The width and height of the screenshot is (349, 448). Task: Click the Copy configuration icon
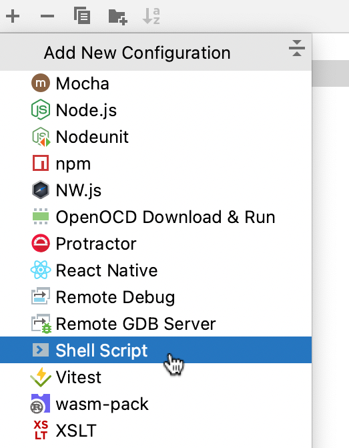(82, 16)
